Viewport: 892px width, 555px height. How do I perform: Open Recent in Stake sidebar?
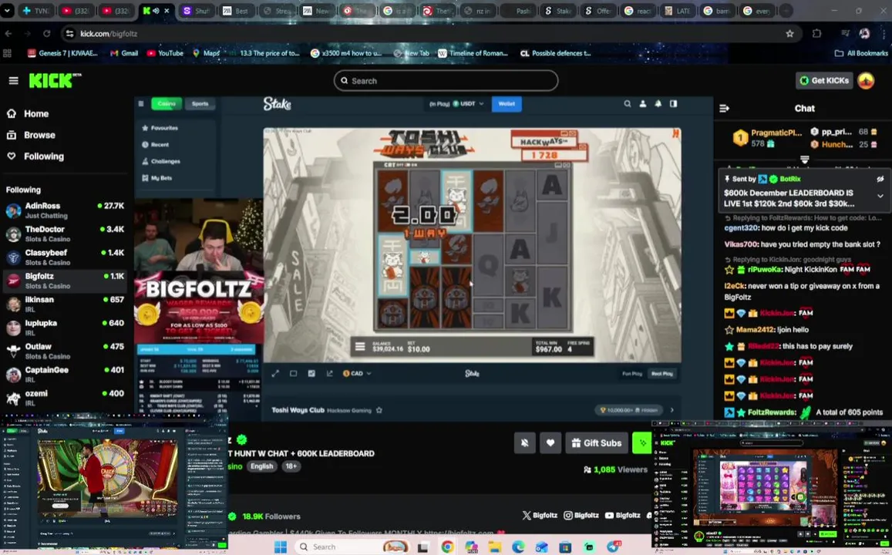[155, 144]
